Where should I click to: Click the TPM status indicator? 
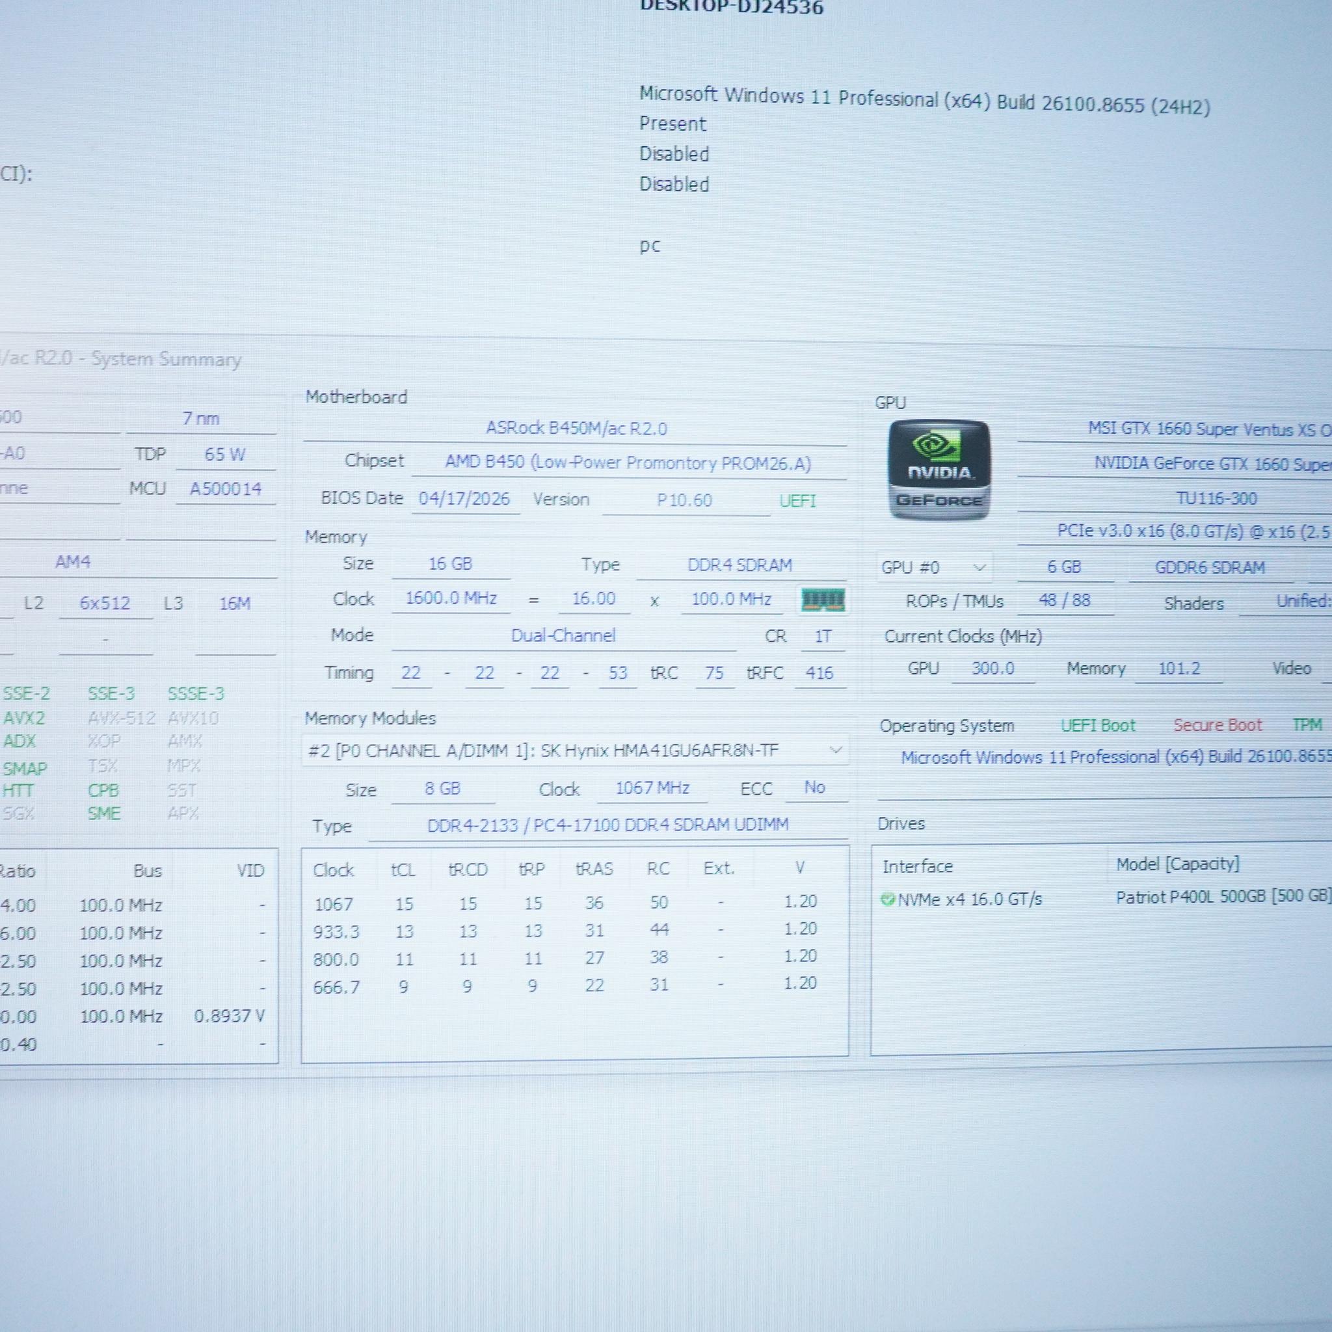[x=1307, y=725]
